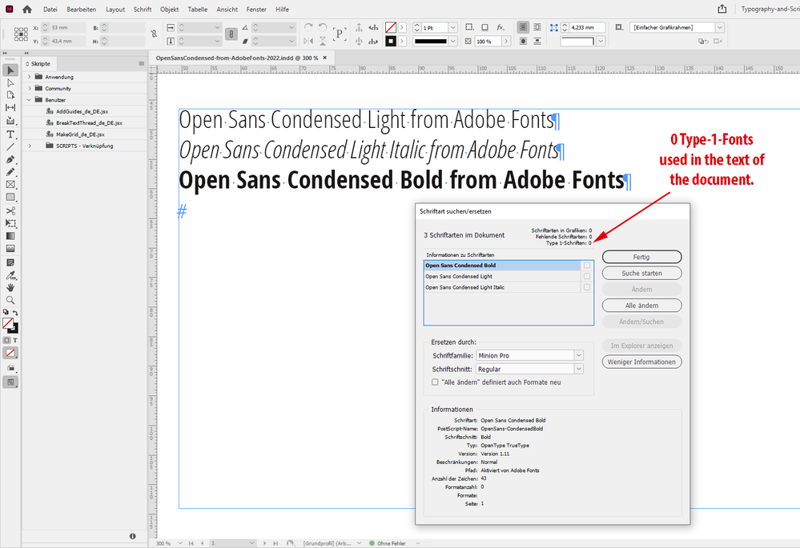Choose the Zoom magnifier tool
The width and height of the screenshot is (800, 548).
coord(10,300)
